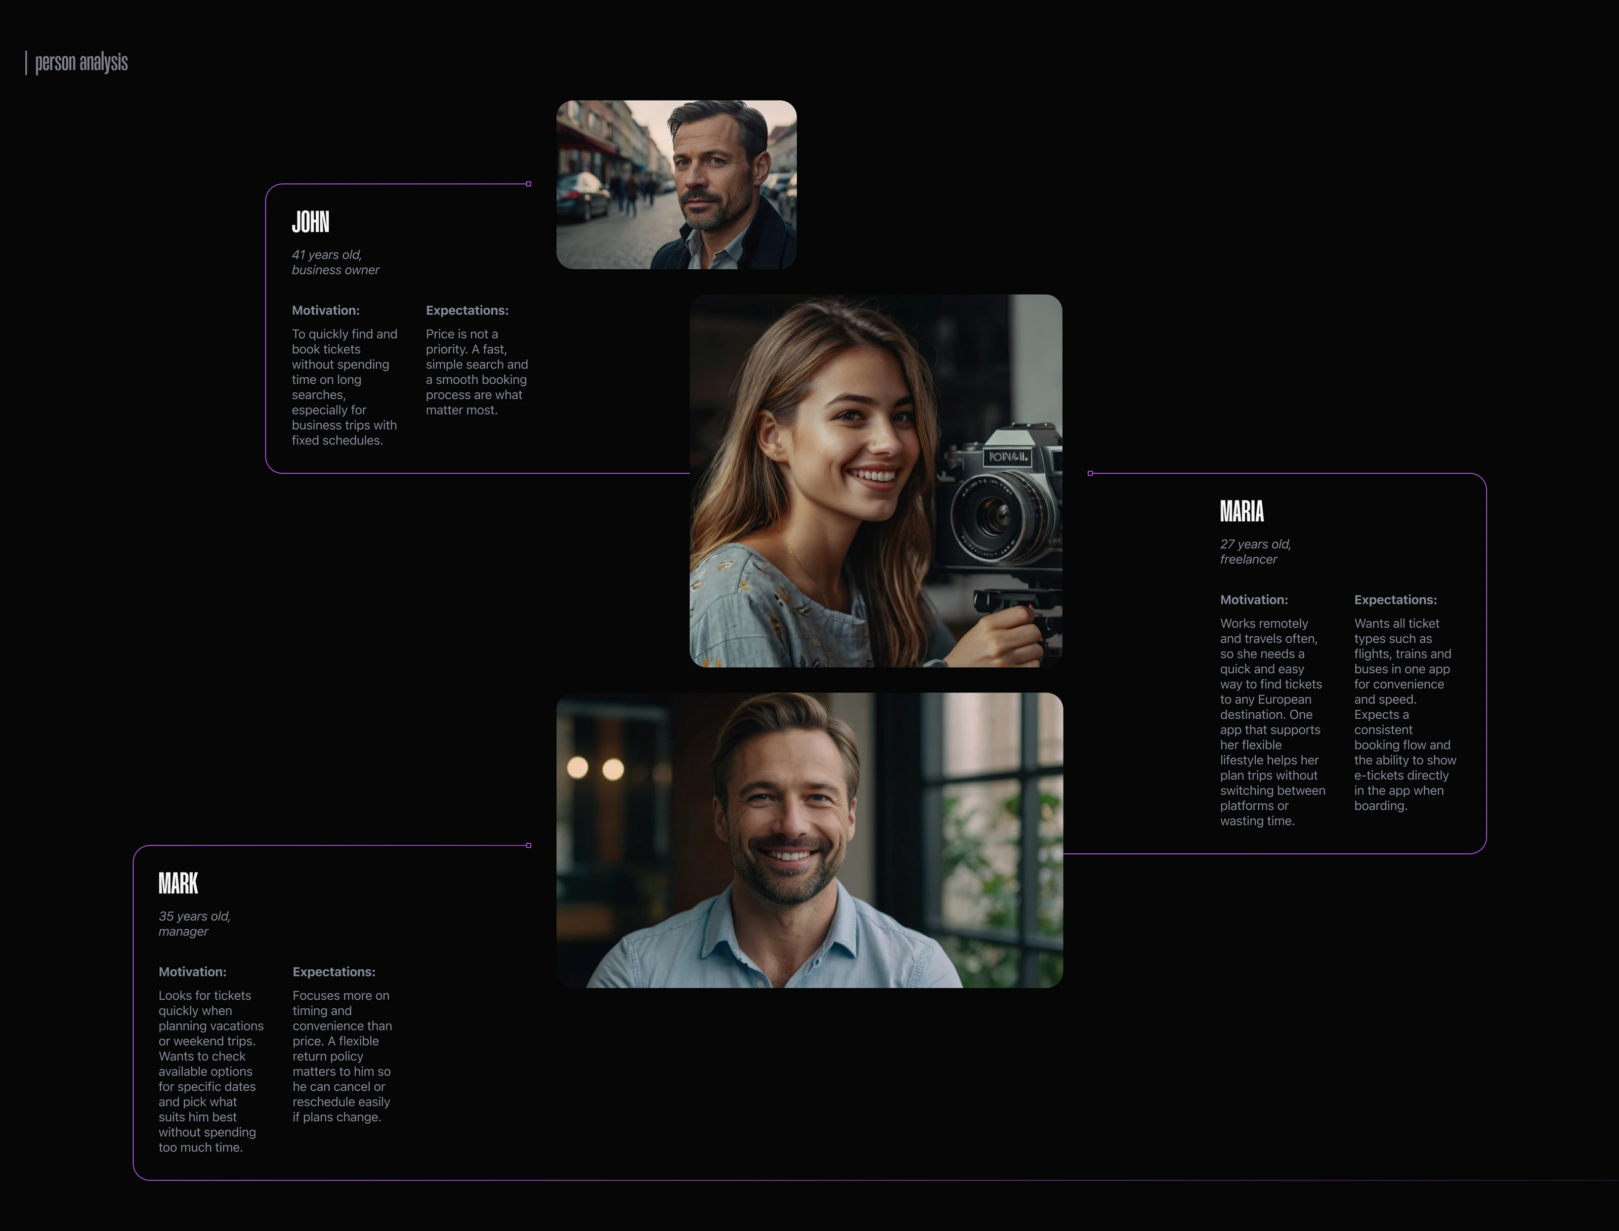The image size is (1619, 1231).
Task: Click the MARIA name title
Action: (x=1241, y=511)
